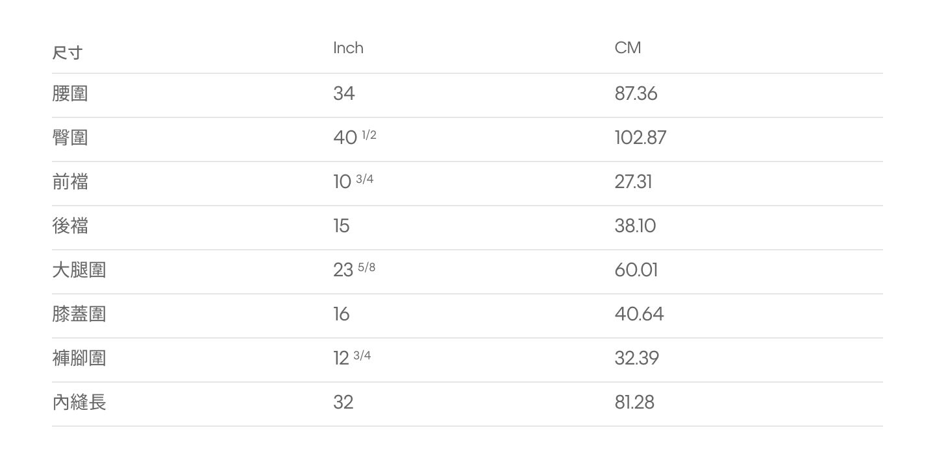Select the hip value 40 1/2
The width and height of the screenshot is (935, 467).
[x=355, y=138]
